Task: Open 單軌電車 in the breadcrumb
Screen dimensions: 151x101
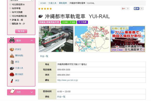Action: click(63, 3)
